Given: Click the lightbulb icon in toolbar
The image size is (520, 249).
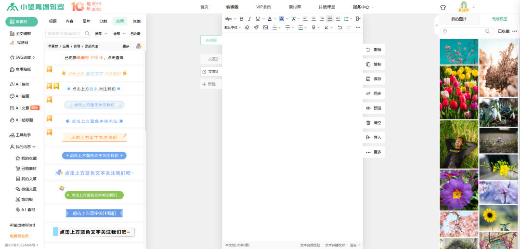Looking at the screenshot, I should click(x=313, y=27).
